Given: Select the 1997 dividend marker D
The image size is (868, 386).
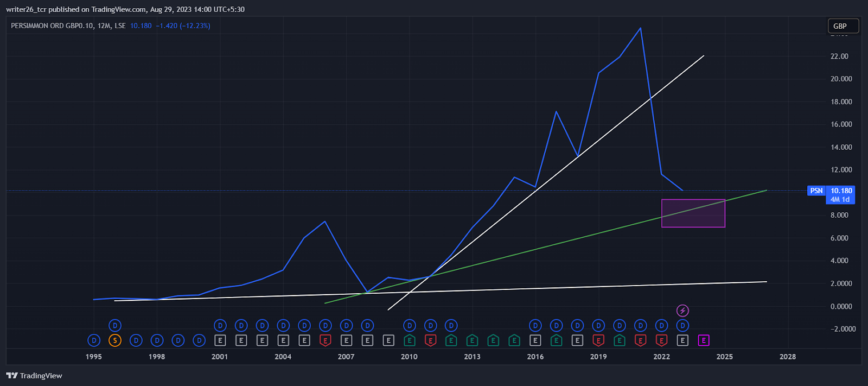Looking at the screenshot, I should tap(136, 340).
